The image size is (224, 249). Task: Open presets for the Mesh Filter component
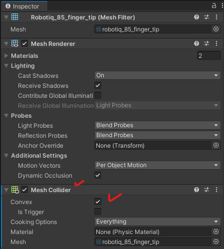tap(207, 17)
